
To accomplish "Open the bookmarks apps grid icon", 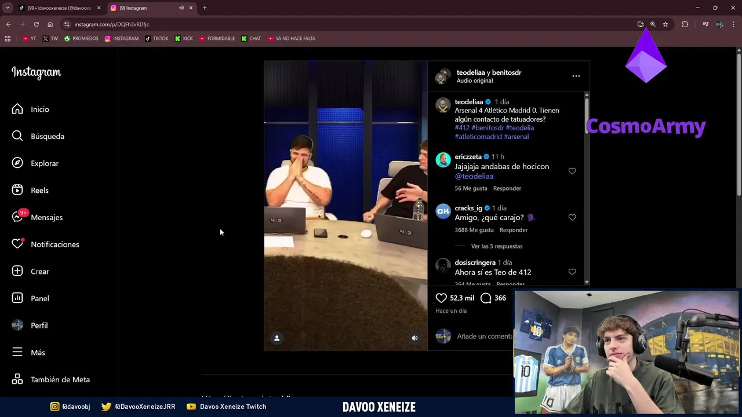I will click(x=8, y=38).
